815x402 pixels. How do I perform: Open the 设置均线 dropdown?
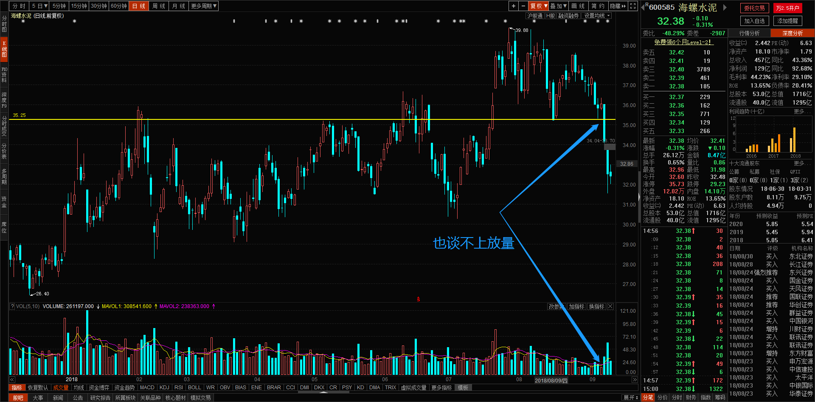pyautogui.click(x=597, y=16)
